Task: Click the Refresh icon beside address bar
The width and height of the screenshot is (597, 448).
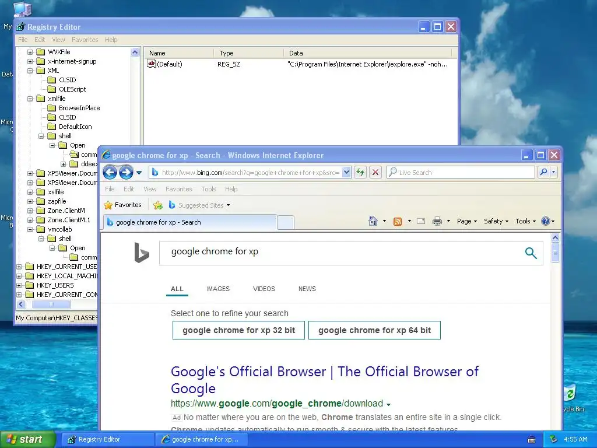Action: point(360,172)
